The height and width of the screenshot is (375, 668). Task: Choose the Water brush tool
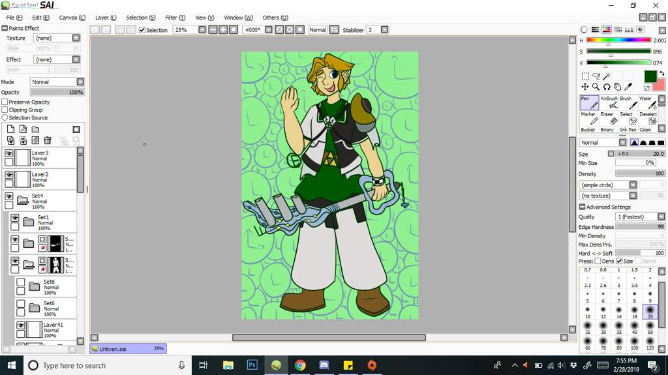tap(648, 102)
